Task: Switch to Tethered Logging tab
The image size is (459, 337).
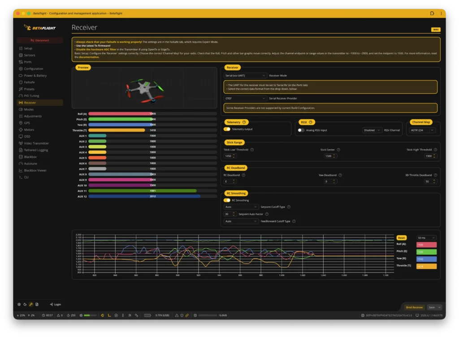Action: (39, 150)
